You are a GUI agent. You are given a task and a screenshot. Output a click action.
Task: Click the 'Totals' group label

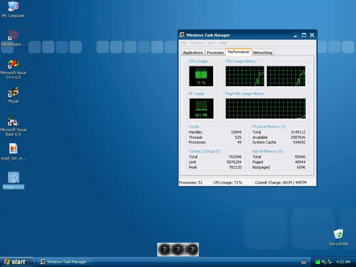(194, 127)
